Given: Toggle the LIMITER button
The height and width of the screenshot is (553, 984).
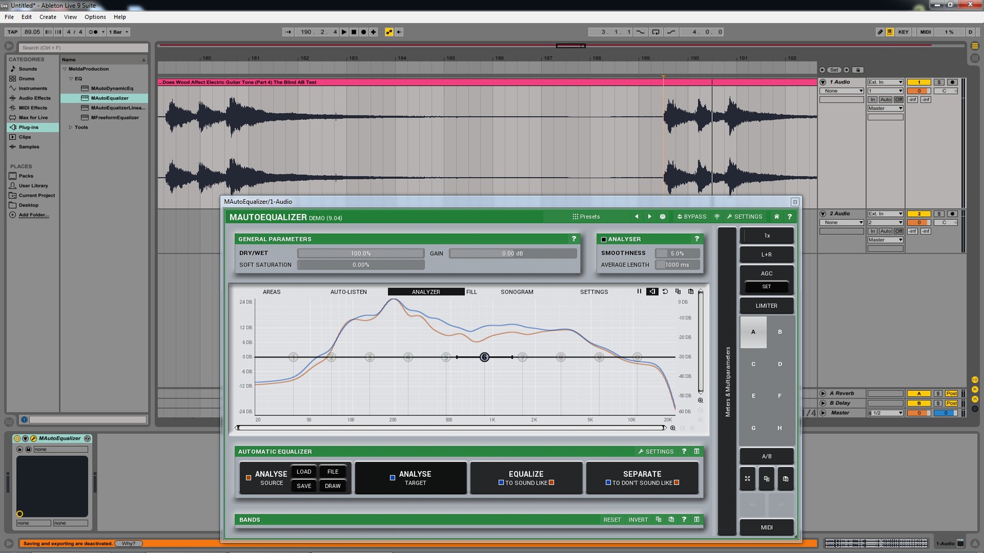Looking at the screenshot, I should [766, 305].
